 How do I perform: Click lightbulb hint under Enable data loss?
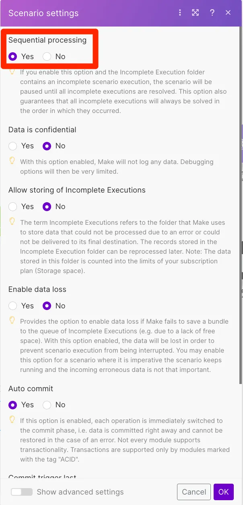(x=12, y=320)
